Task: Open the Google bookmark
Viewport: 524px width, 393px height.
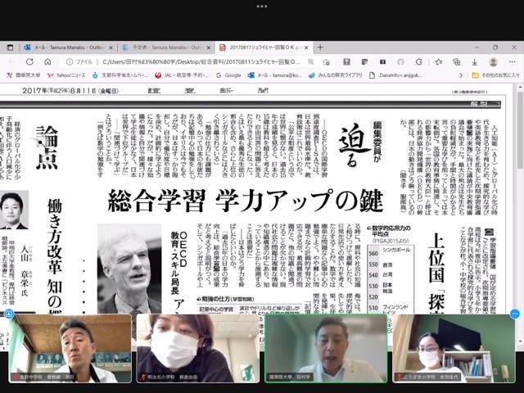Action: (x=228, y=75)
